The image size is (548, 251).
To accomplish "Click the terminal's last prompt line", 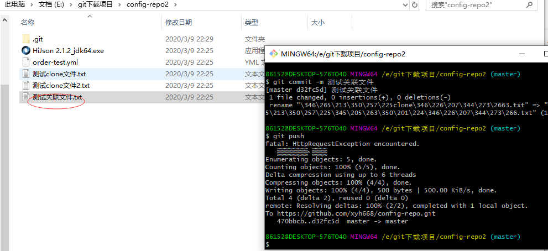I will point(268,244).
